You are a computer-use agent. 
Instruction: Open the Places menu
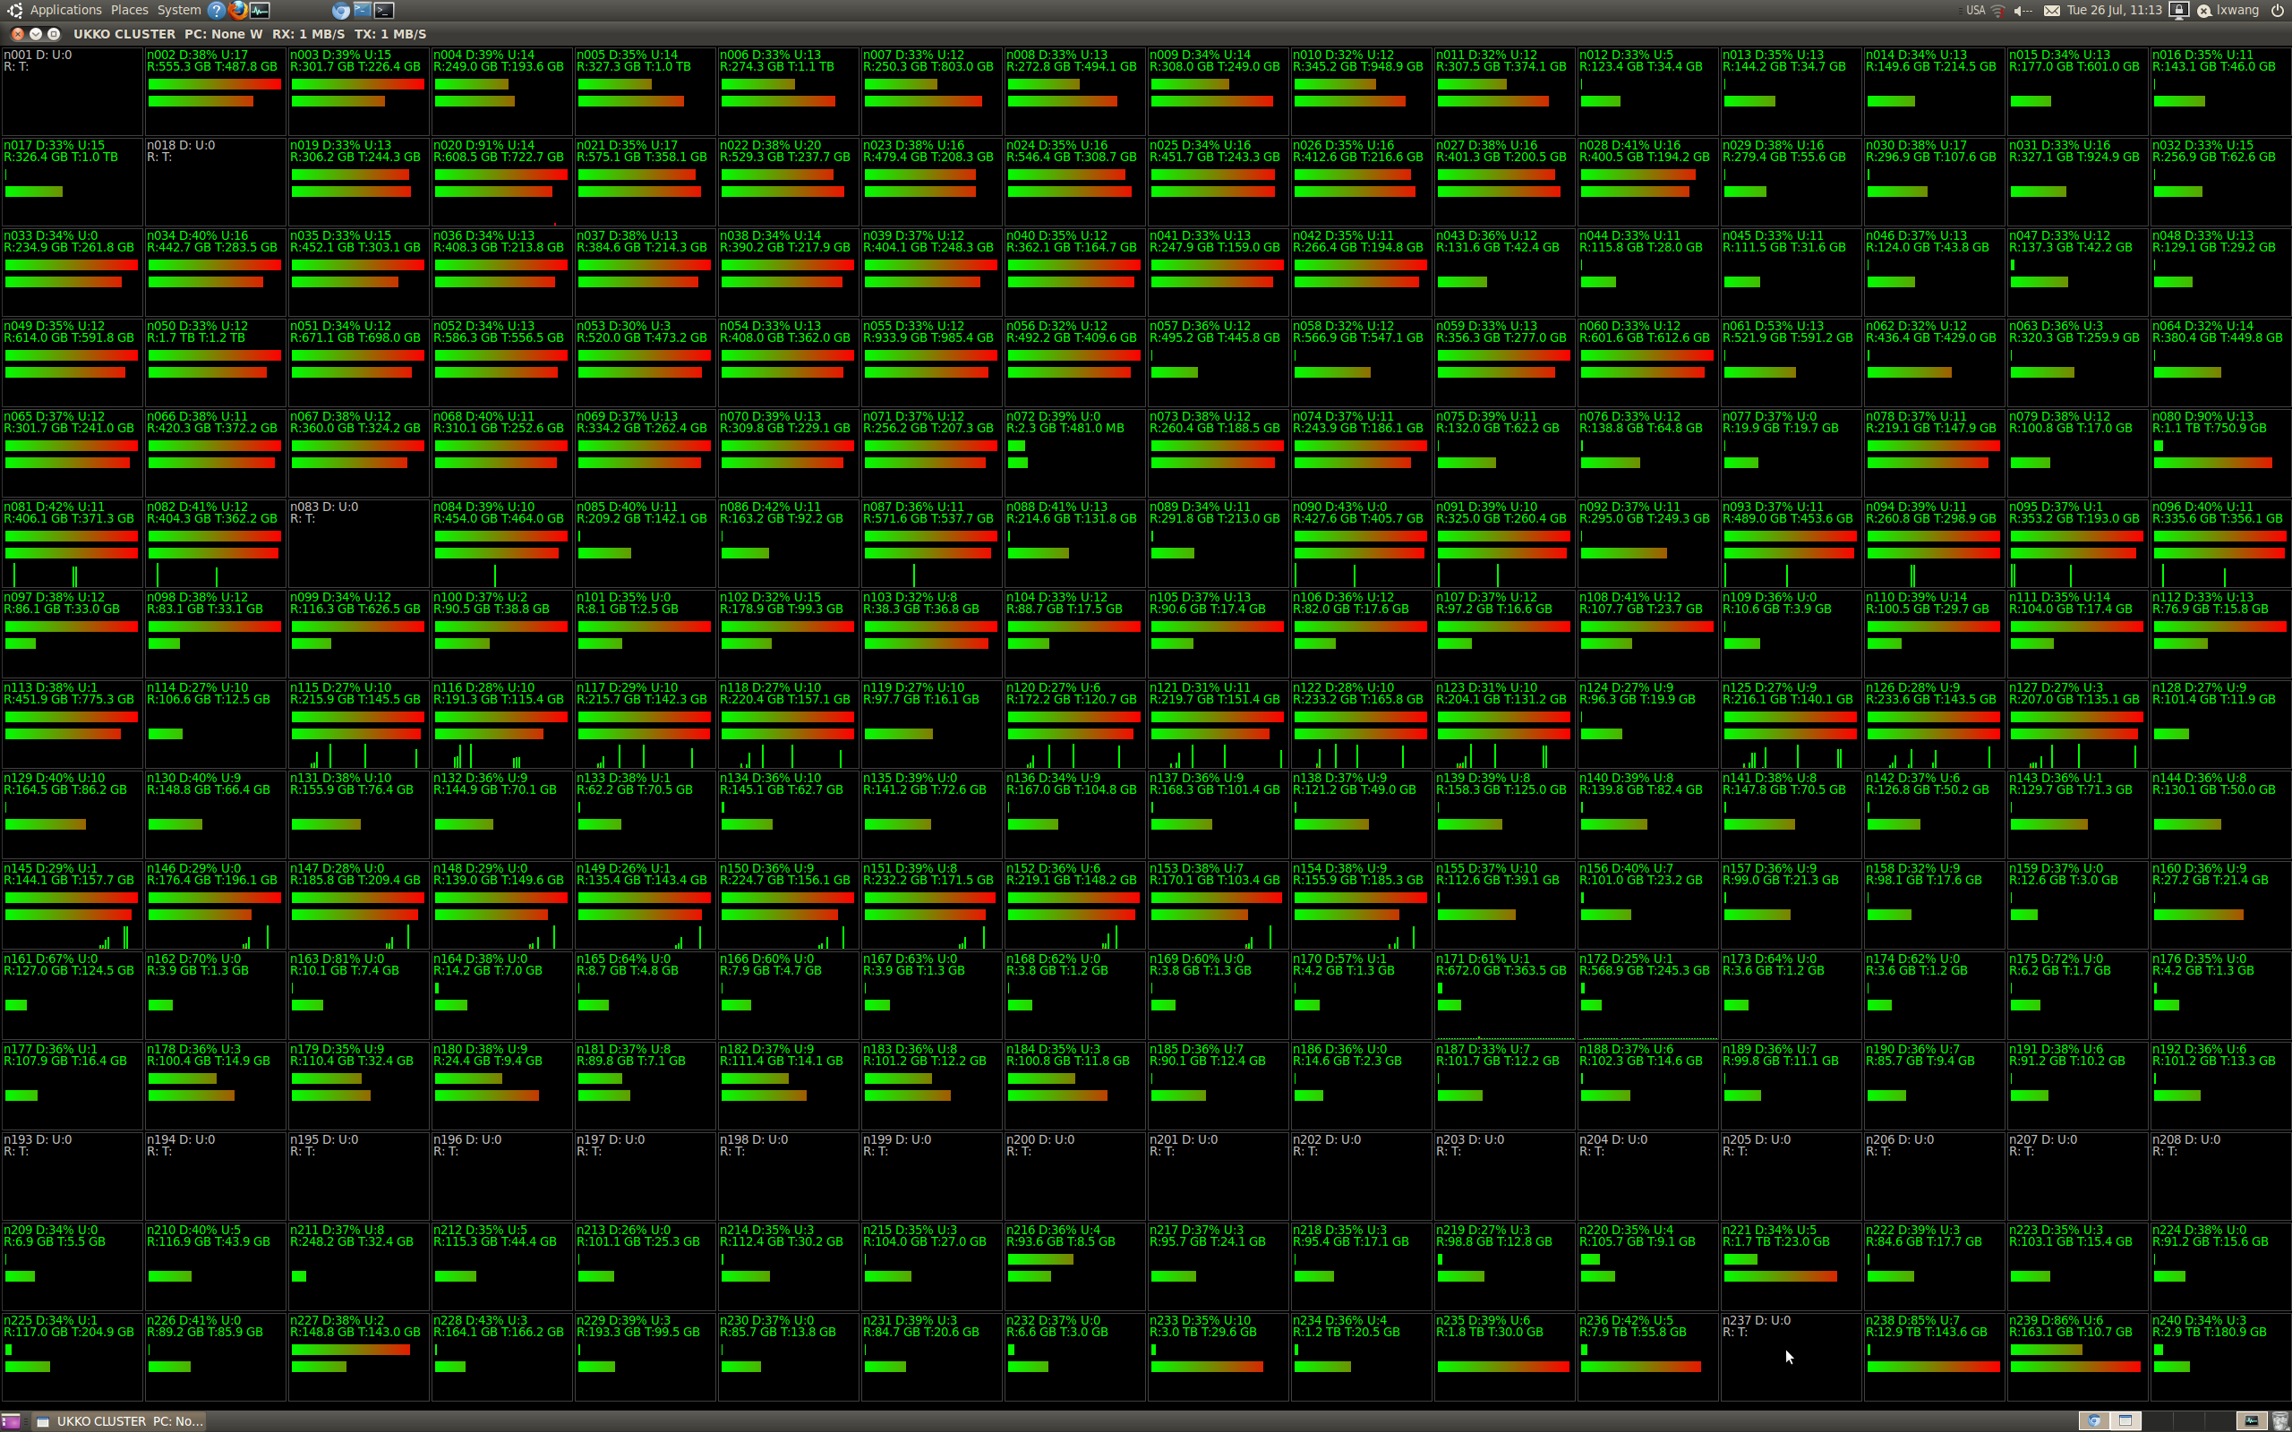coord(129,11)
